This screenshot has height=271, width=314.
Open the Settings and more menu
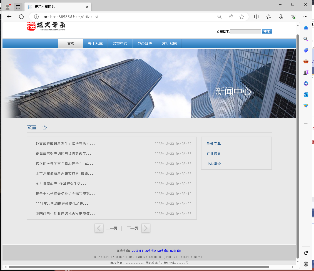click(305, 17)
